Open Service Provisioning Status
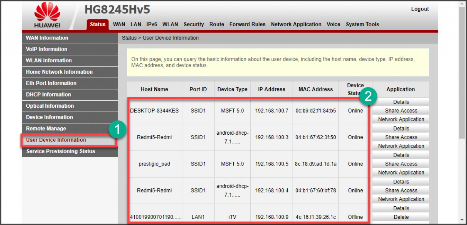This screenshot has width=467, height=225. pos(70,152)
